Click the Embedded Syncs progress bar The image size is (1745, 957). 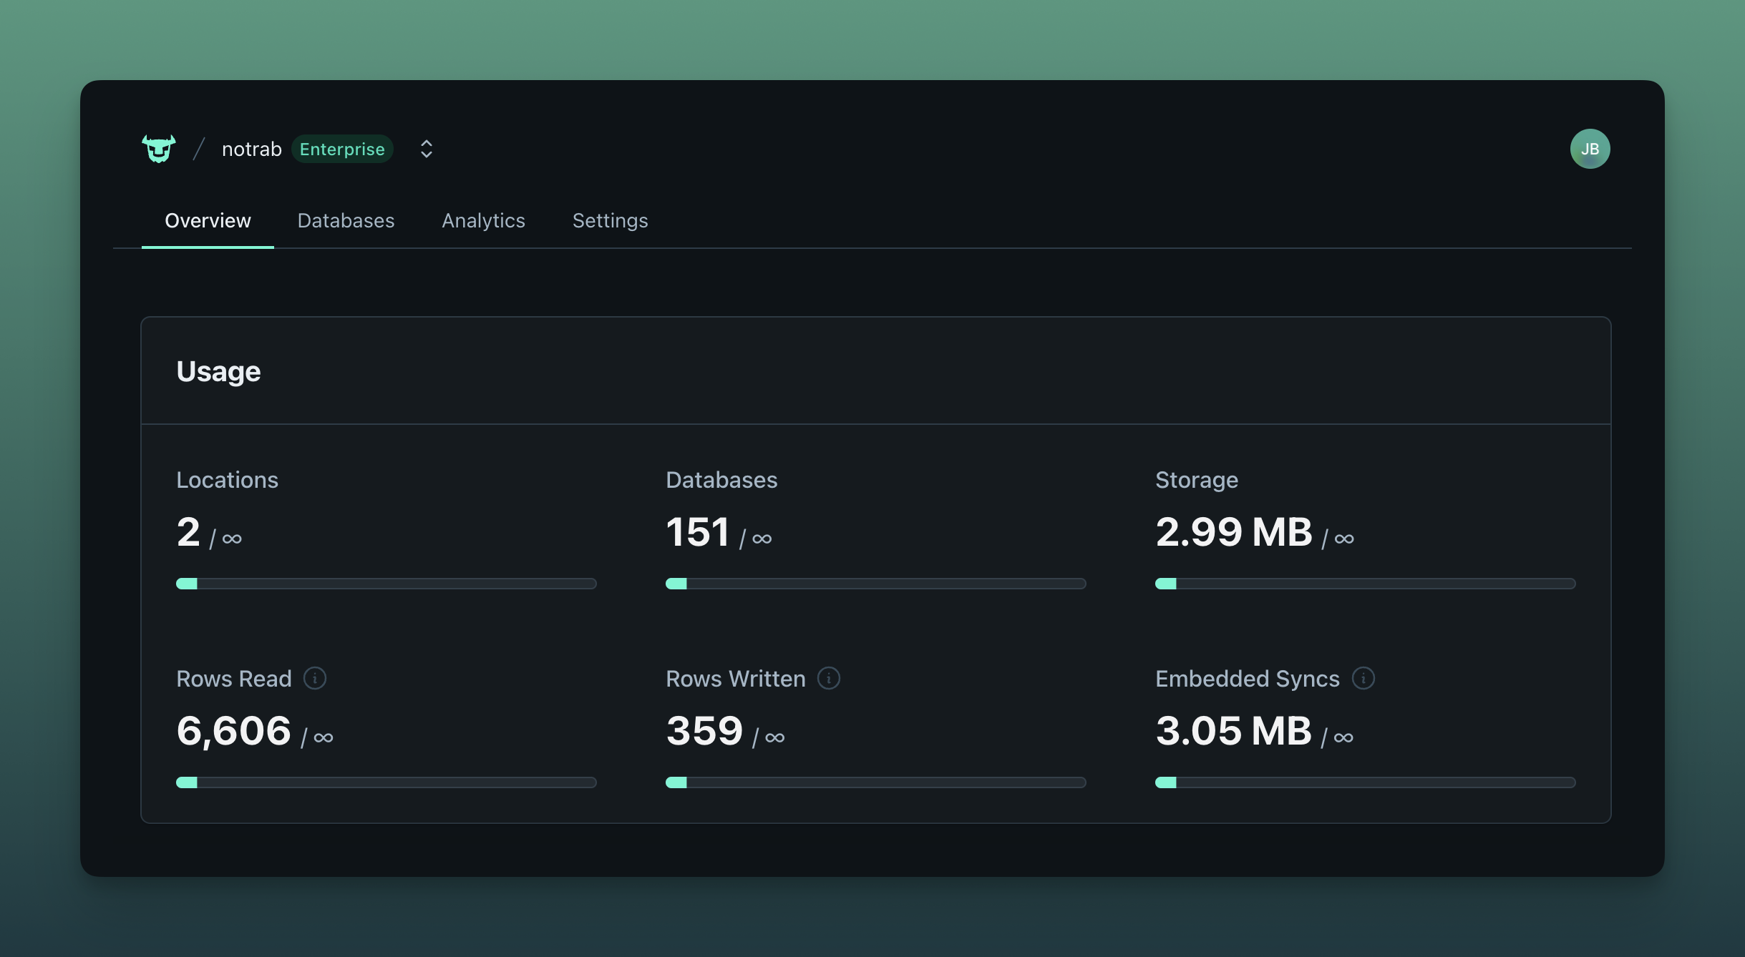point(1365,782)
